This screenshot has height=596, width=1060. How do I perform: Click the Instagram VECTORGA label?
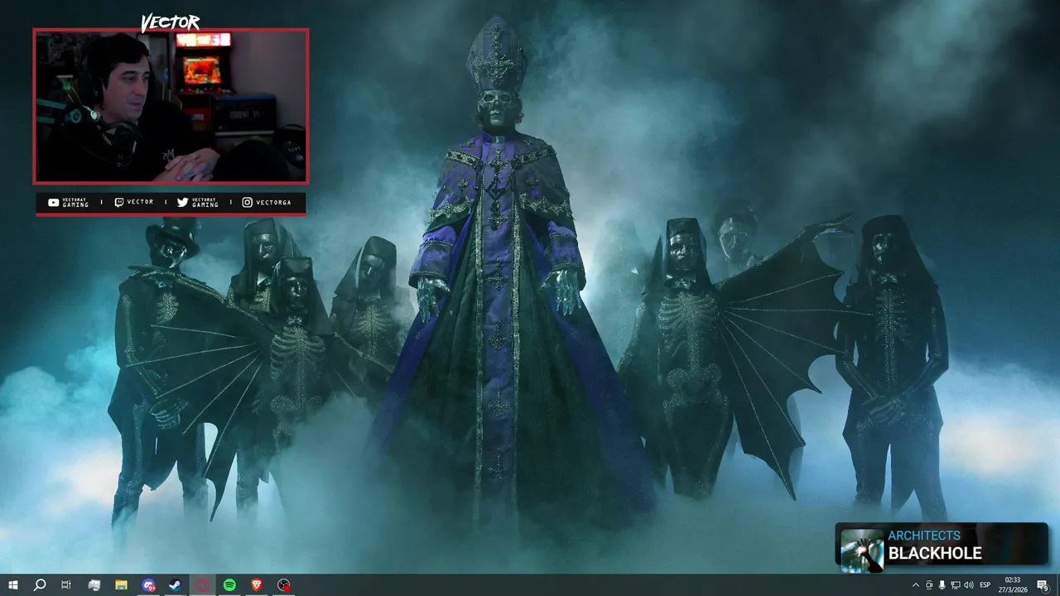click(267, 202)
